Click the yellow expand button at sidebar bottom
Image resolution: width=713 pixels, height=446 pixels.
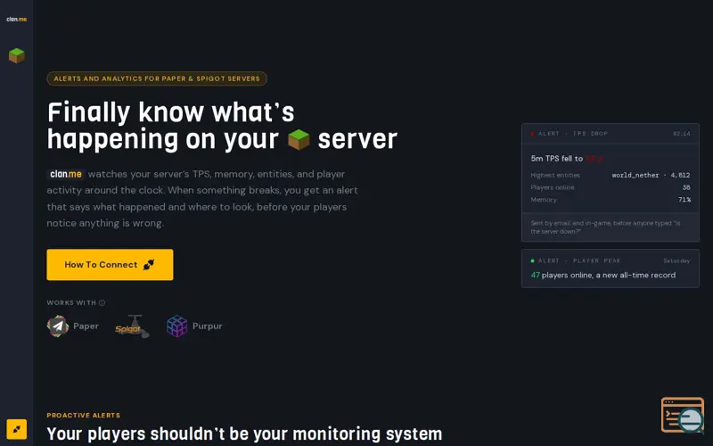[x=17, y=429]
